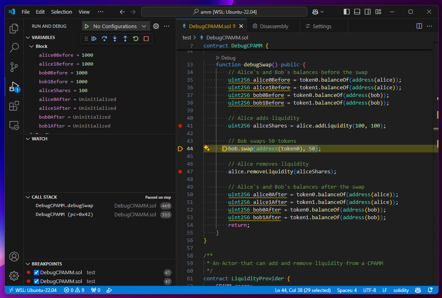
Task: Open the Selection menu
Action: click(62, 12)
